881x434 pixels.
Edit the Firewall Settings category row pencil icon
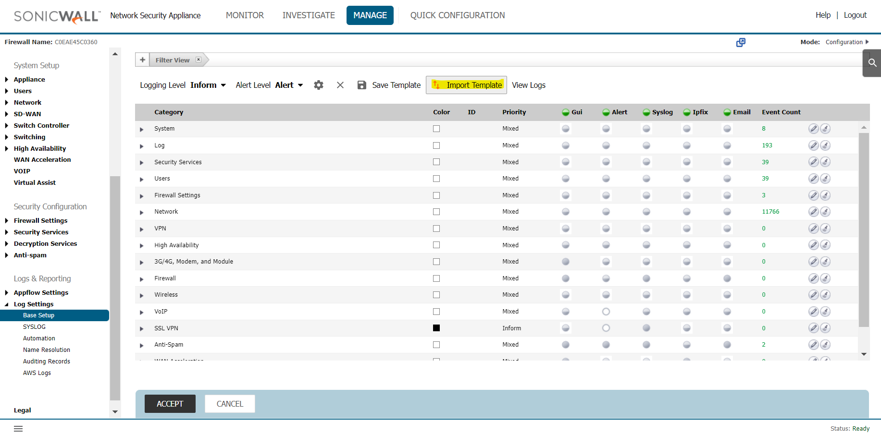(813, 195)
